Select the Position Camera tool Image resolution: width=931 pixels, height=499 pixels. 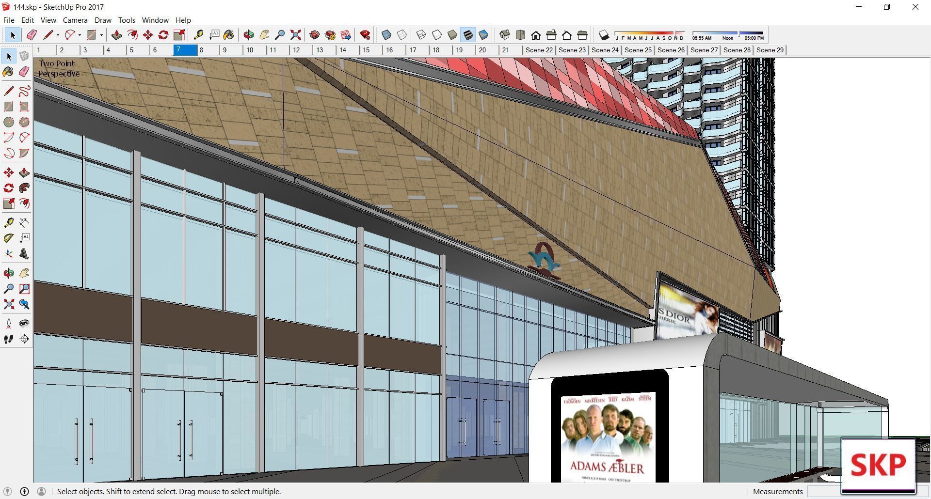click(9, 324)
